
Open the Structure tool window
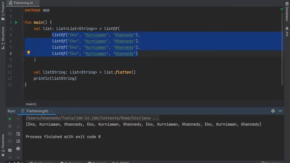[x=3, y=38]
